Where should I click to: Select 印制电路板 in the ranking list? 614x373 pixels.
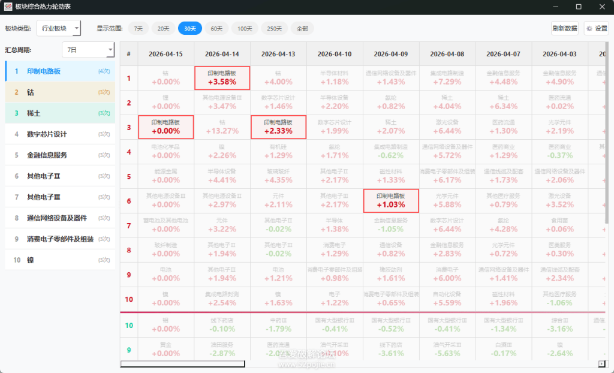tap(61, 71)
